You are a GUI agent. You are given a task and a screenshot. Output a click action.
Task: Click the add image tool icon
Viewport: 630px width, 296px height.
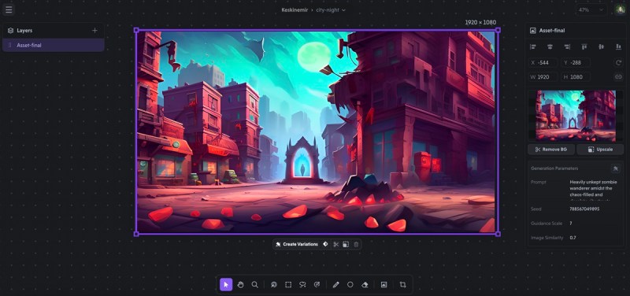384,285
